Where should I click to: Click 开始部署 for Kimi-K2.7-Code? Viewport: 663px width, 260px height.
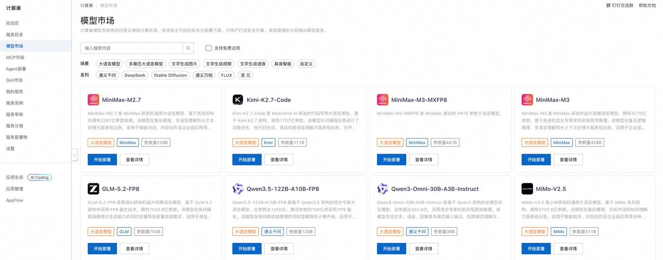coord(247,160)
